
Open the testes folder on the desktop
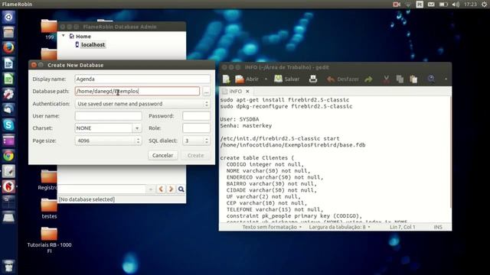(49, 209)
